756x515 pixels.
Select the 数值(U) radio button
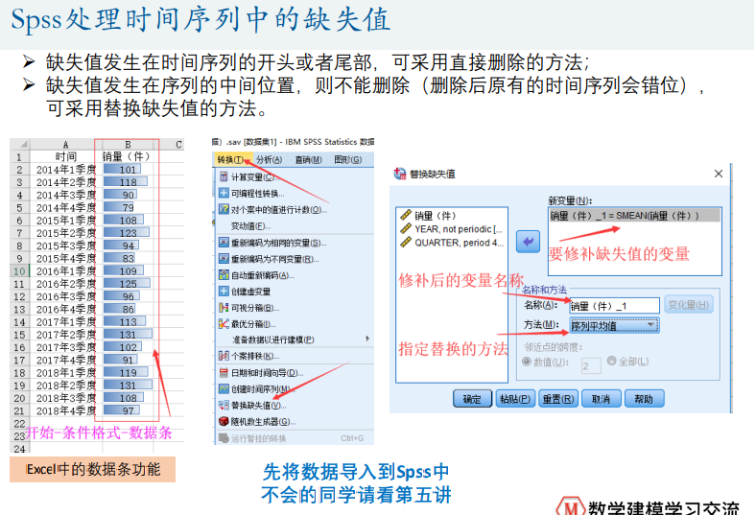[526, 363]
